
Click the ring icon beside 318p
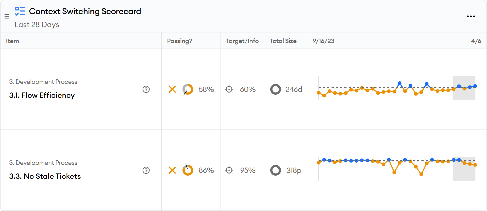(276, 170)
